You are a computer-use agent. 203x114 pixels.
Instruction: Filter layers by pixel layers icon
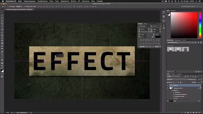tap(185, 77)
